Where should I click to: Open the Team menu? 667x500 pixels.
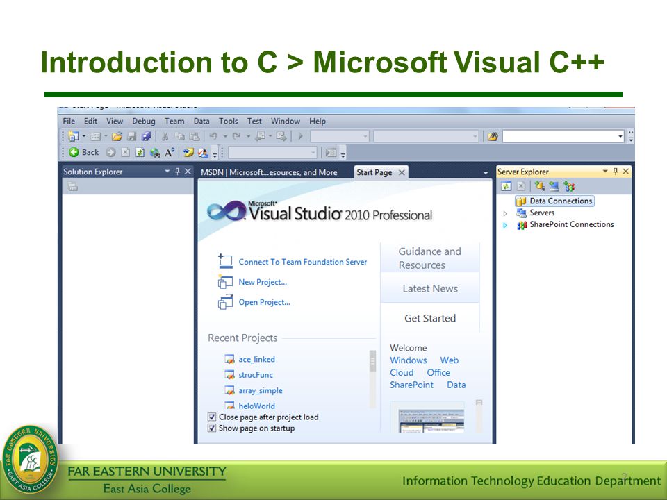174,121
